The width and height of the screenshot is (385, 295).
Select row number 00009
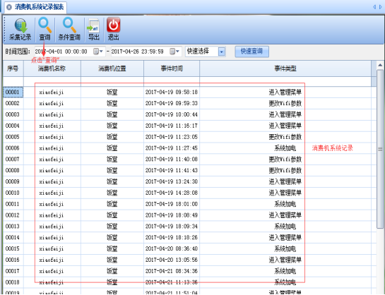[x=12, y=181]
